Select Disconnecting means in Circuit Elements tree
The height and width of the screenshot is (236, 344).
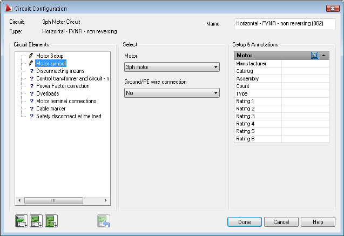(60, 71)
